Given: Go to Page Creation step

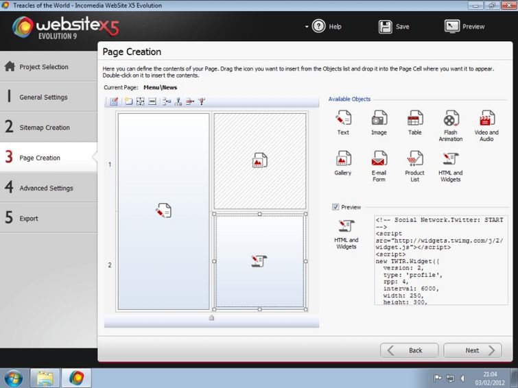Looking at the screenshot, I should pyautogui.click(x=49, y=158).
